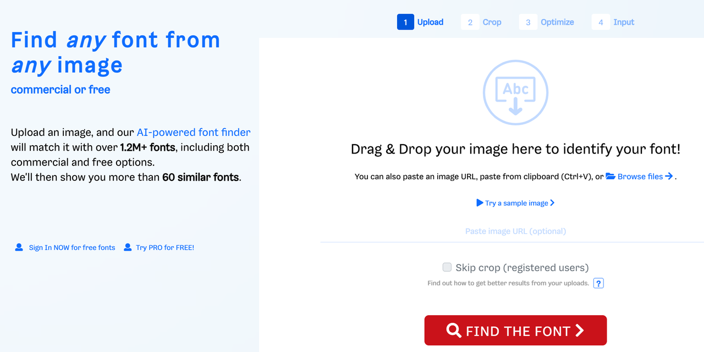Screen dimensions: 704x352
Task: Enable the Skip crop checkbox
Action: (447, 267)
